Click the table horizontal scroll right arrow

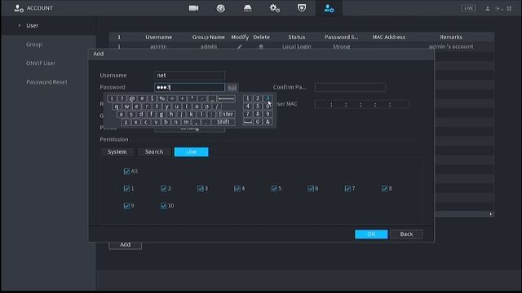[x=491, y=214]
